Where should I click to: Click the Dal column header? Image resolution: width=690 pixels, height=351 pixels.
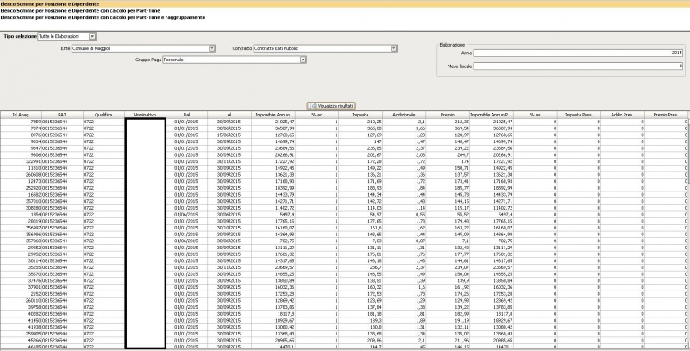(186, 114)
